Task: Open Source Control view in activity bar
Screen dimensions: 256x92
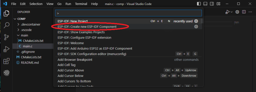Action: click(x=6, y=37)
